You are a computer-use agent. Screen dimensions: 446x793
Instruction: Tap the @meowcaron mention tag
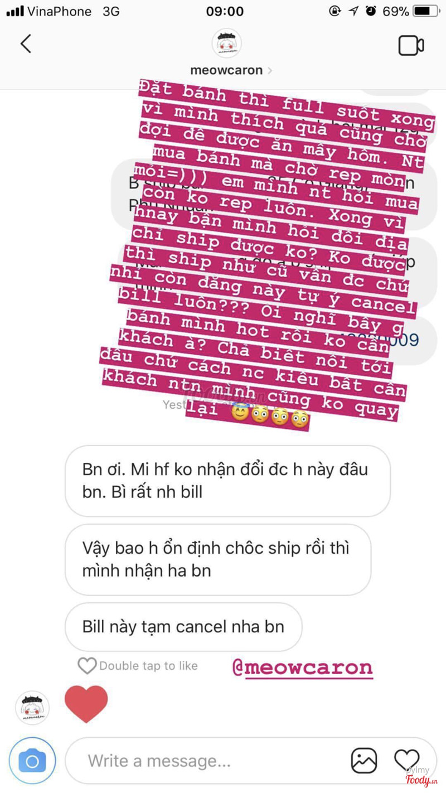(302, 667)
